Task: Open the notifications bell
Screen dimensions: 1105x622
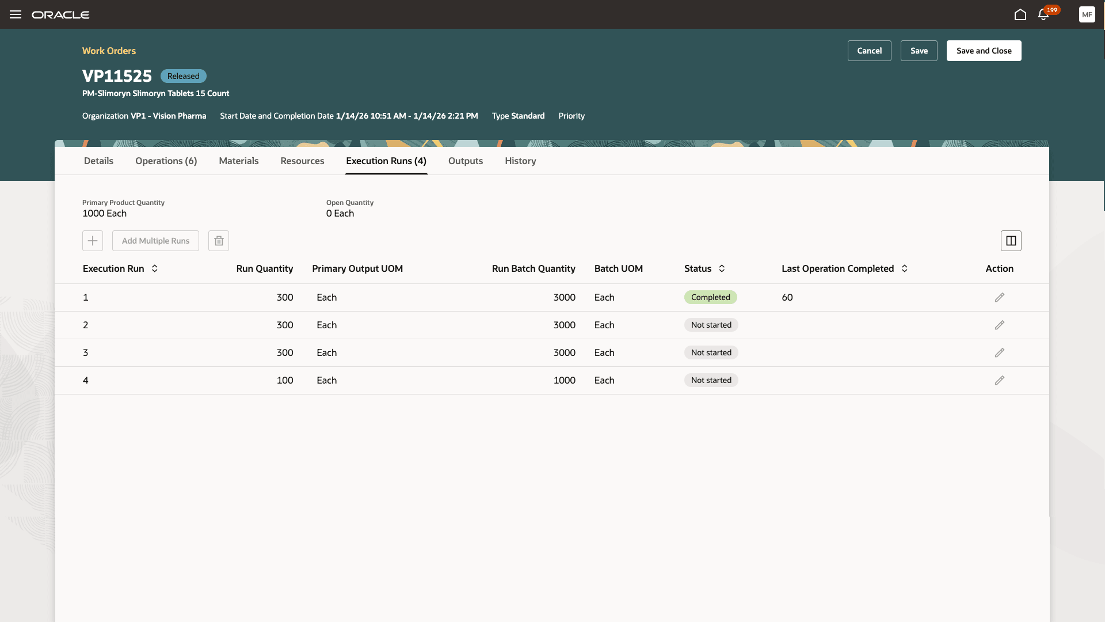Action: pos(1043,14)
